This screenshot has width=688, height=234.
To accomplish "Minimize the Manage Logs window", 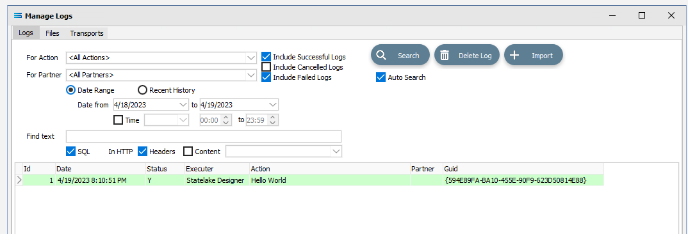I will pos(612,16).
